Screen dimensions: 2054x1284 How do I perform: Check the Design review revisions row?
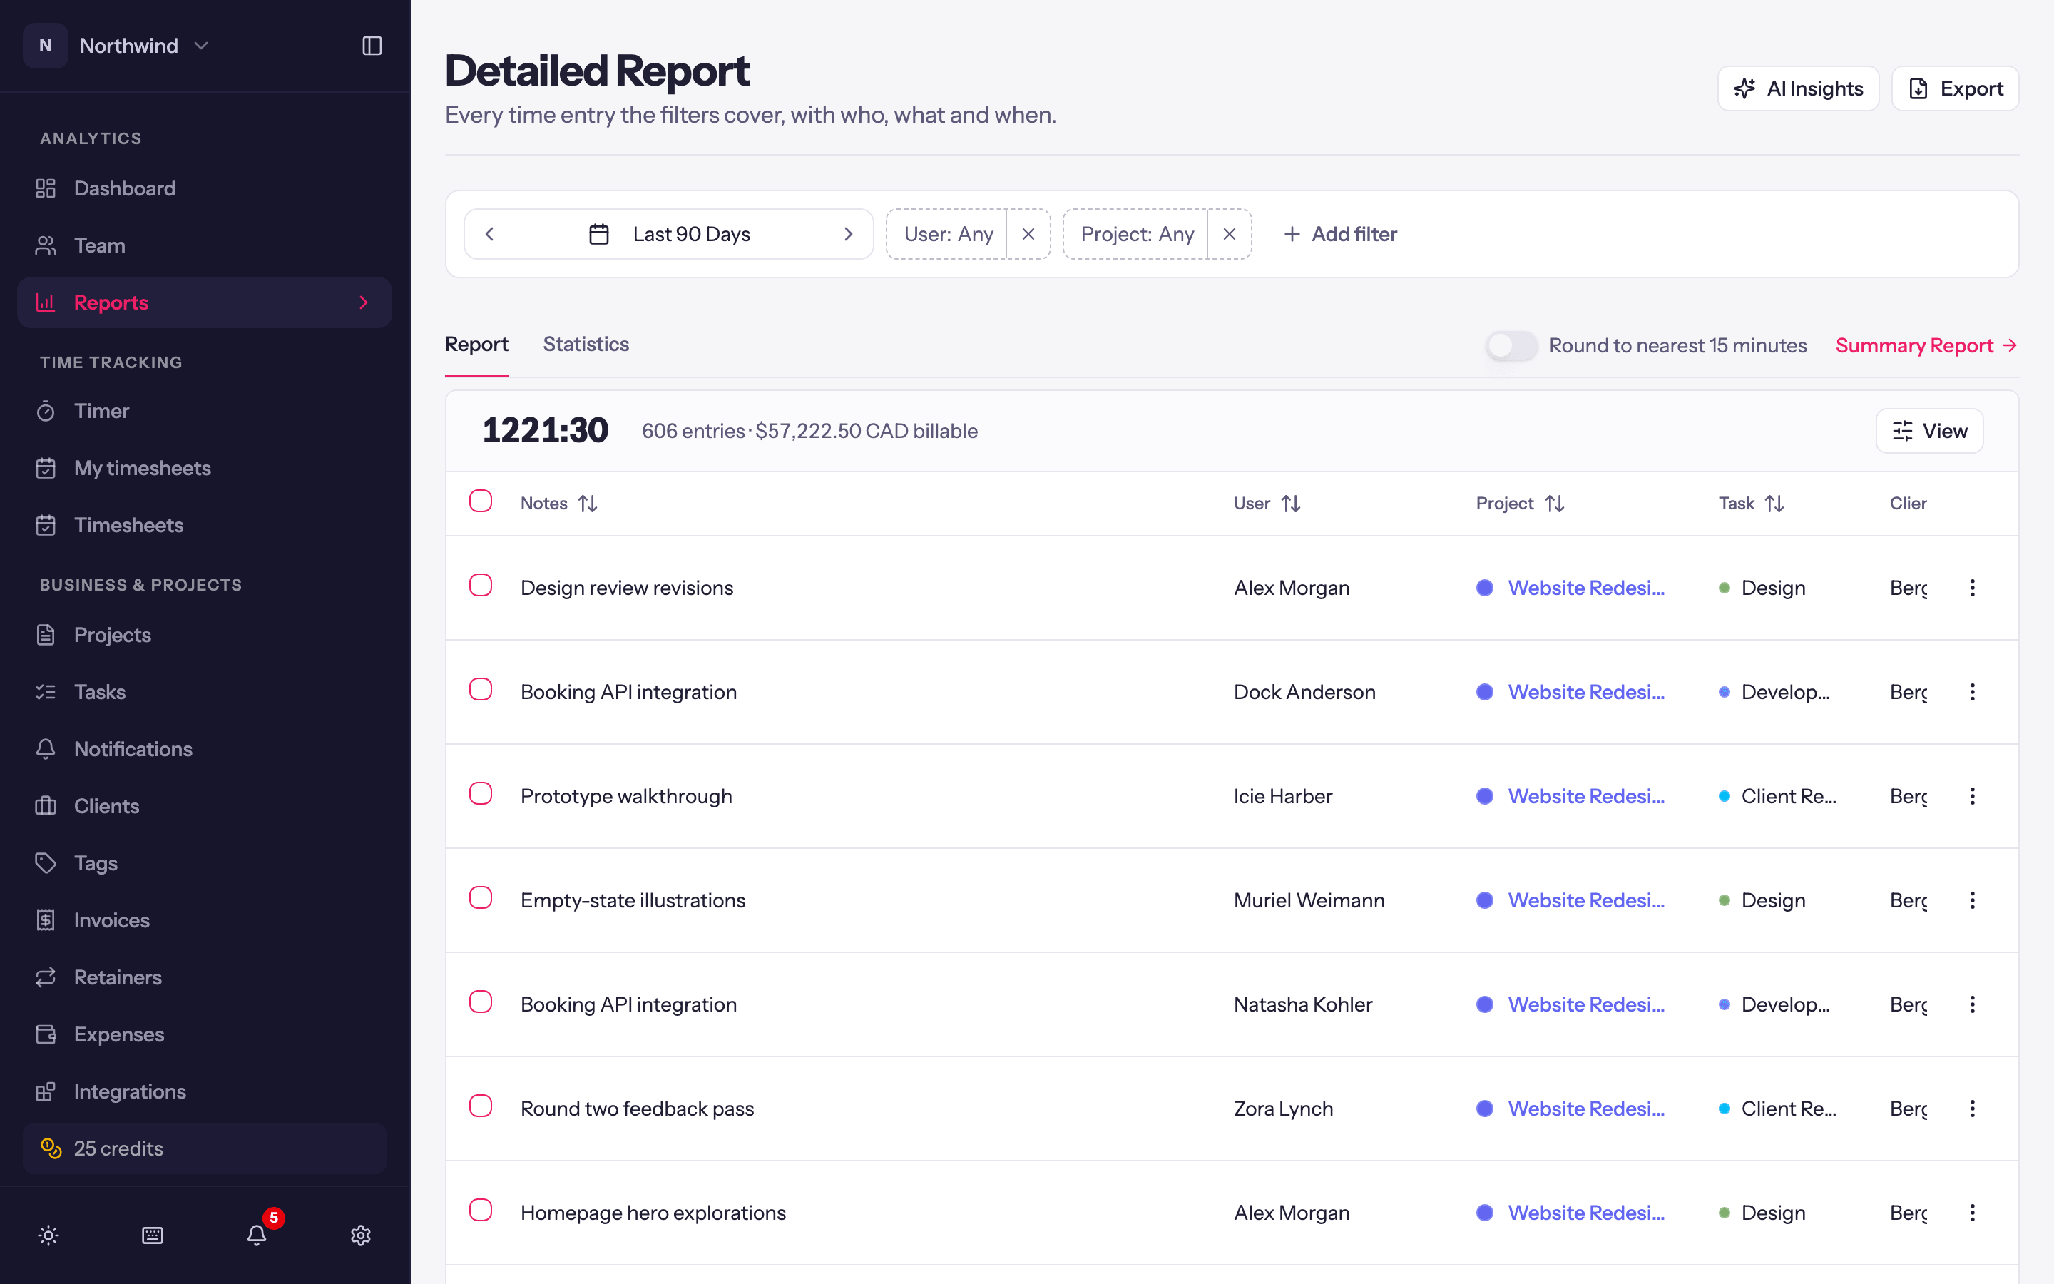(x=481, y=585)
